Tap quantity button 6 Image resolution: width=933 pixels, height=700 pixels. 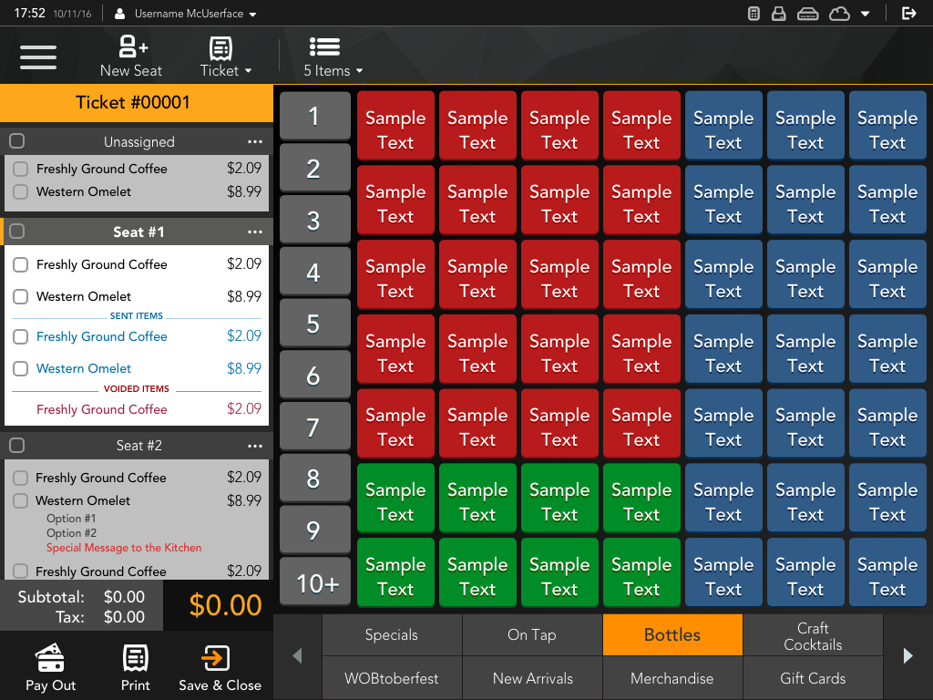pyautogui.click(x=314, y=375)
